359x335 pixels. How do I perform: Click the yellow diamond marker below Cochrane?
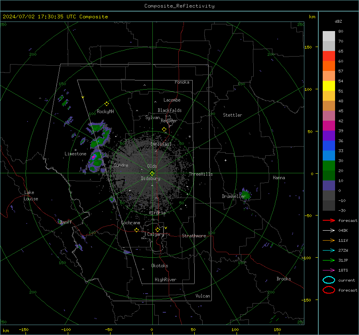tap(136, 230)
